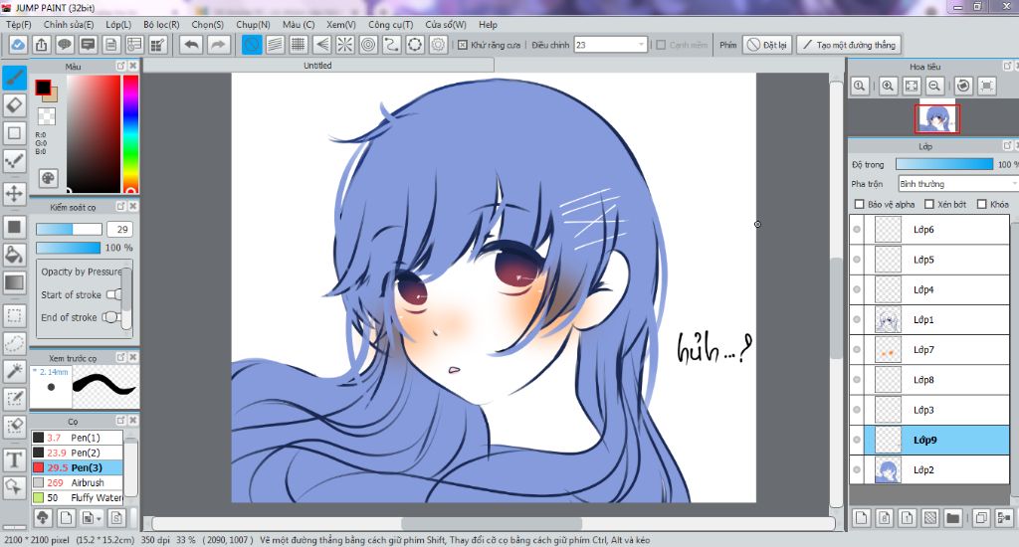
Task: Select the Lasso selection tool
Action: [14, 343]
